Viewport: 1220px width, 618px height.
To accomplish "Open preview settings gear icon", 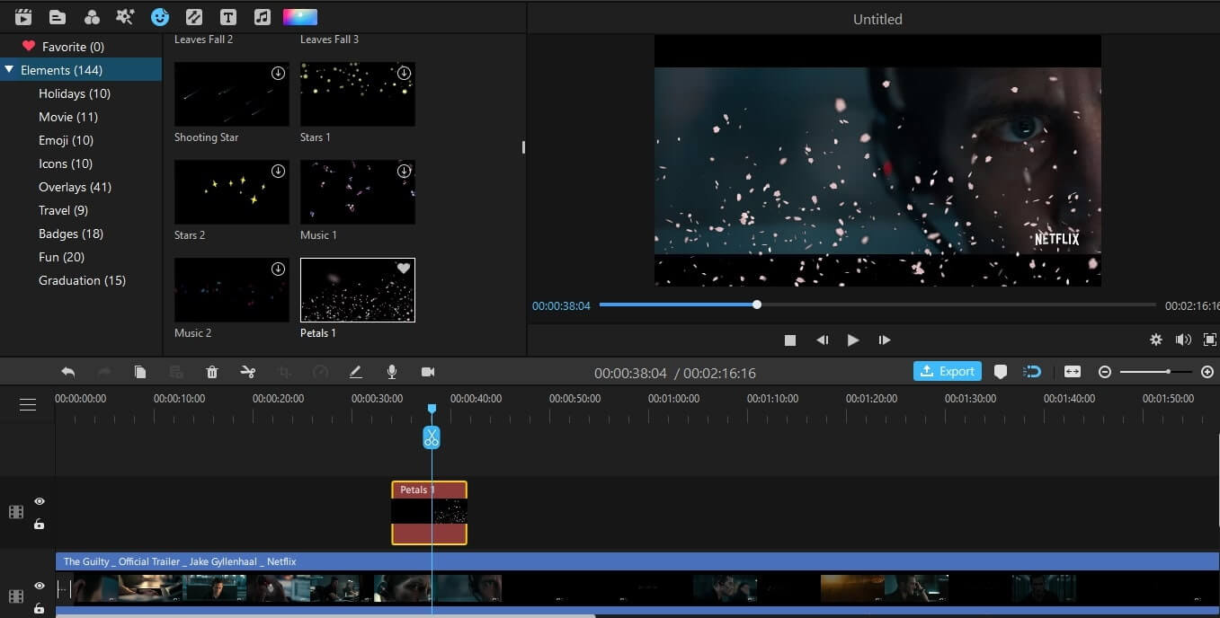I will (1156, 340).
